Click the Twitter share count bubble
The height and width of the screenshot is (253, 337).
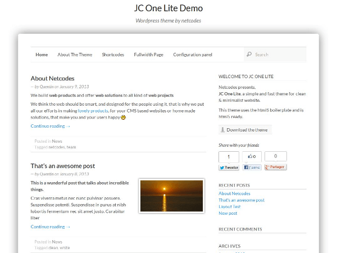pyautogui.click(x=229, y=157)
